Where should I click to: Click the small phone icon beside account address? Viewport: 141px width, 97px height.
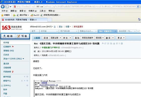55,27
